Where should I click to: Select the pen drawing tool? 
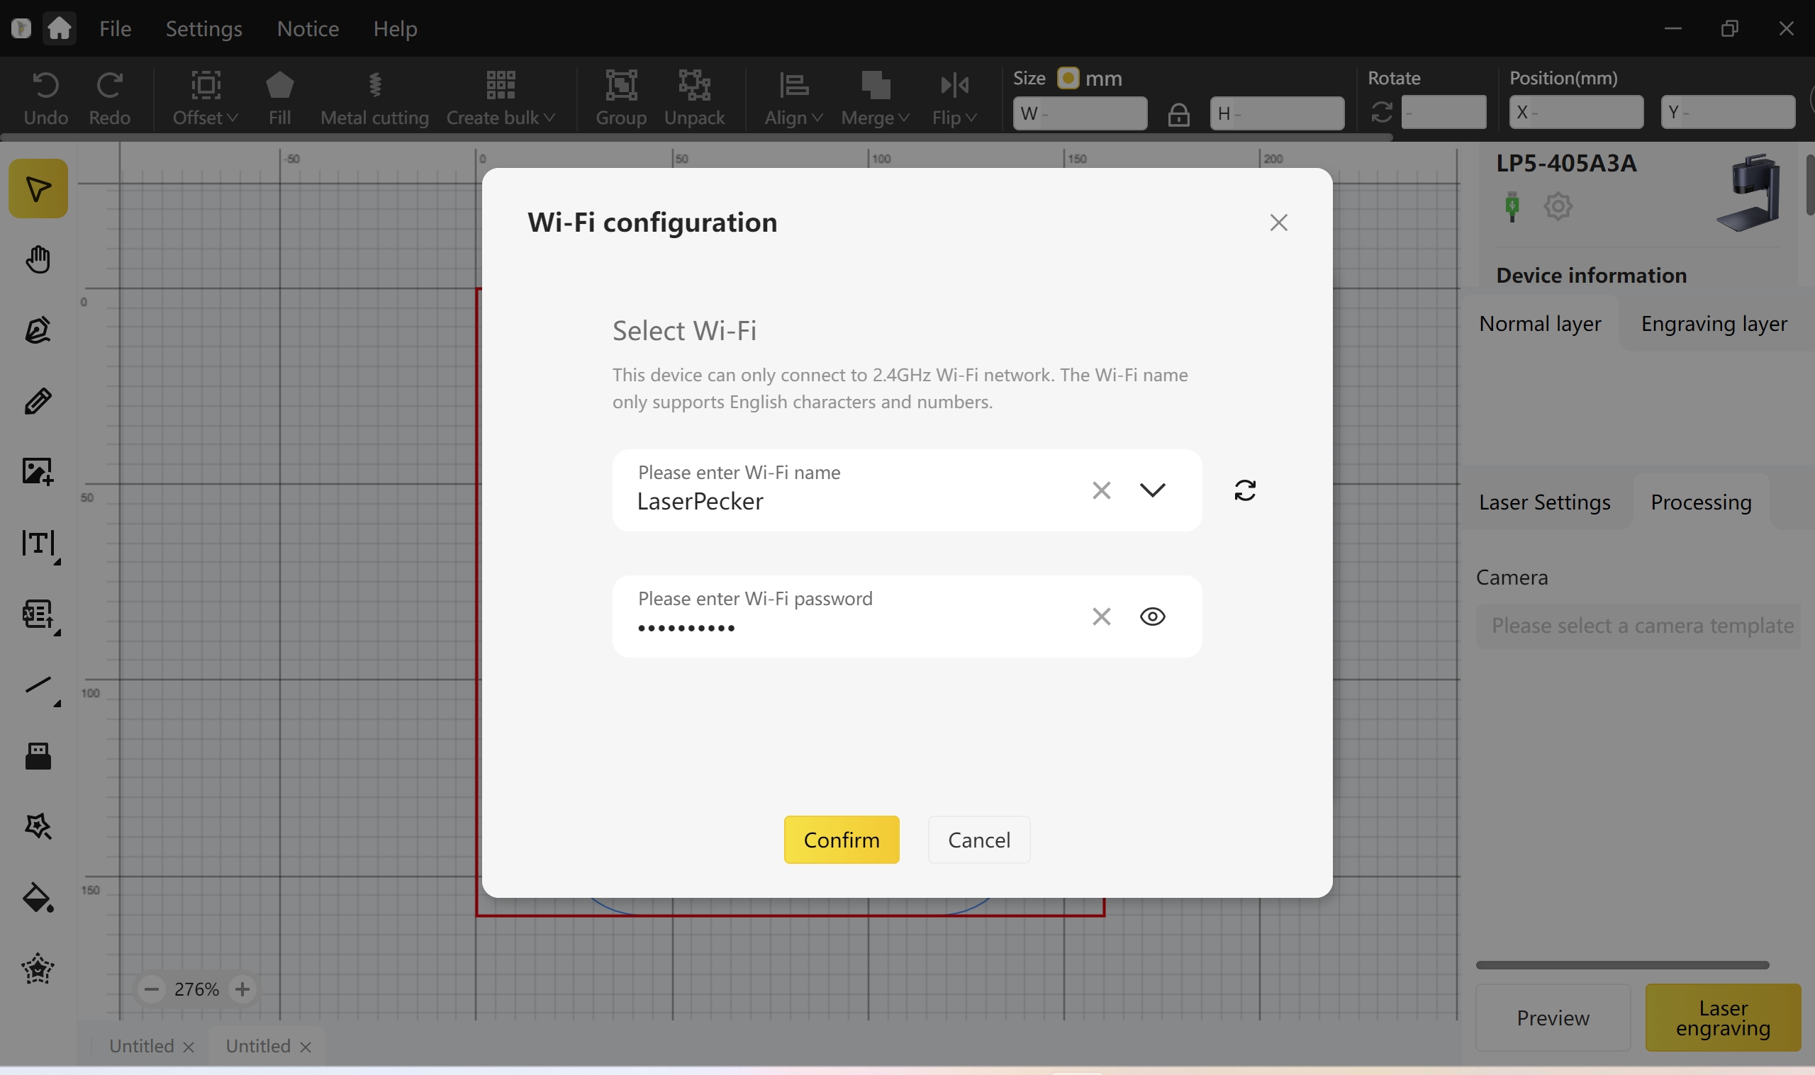coord(38,330)
